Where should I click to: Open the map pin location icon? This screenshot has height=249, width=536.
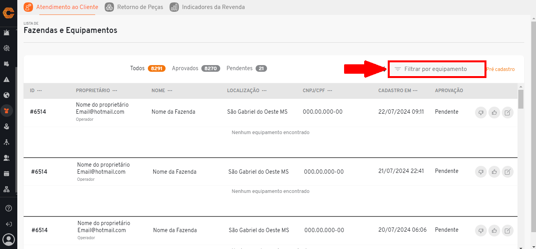pos(6,126)
